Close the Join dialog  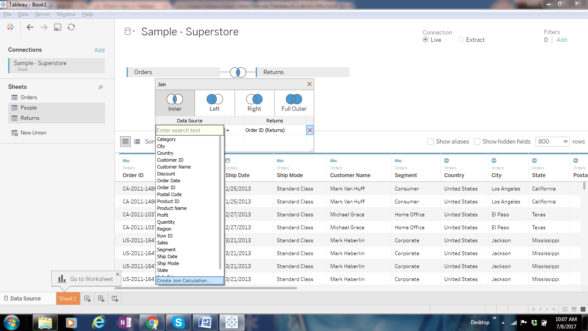309,84
